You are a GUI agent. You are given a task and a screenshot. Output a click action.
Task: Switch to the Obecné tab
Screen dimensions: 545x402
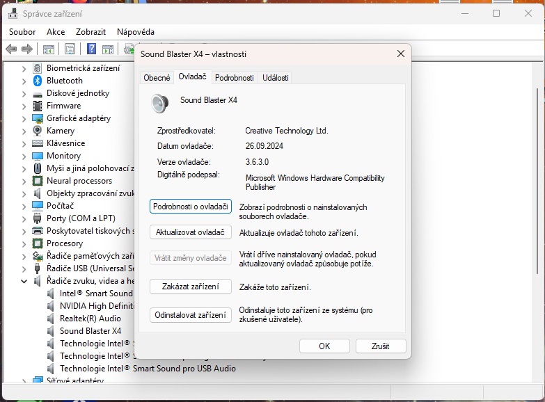point(157,77)
